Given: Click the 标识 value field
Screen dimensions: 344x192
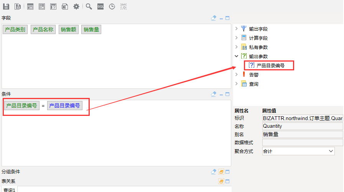Looking at the screenshot, I should point(303,118).
